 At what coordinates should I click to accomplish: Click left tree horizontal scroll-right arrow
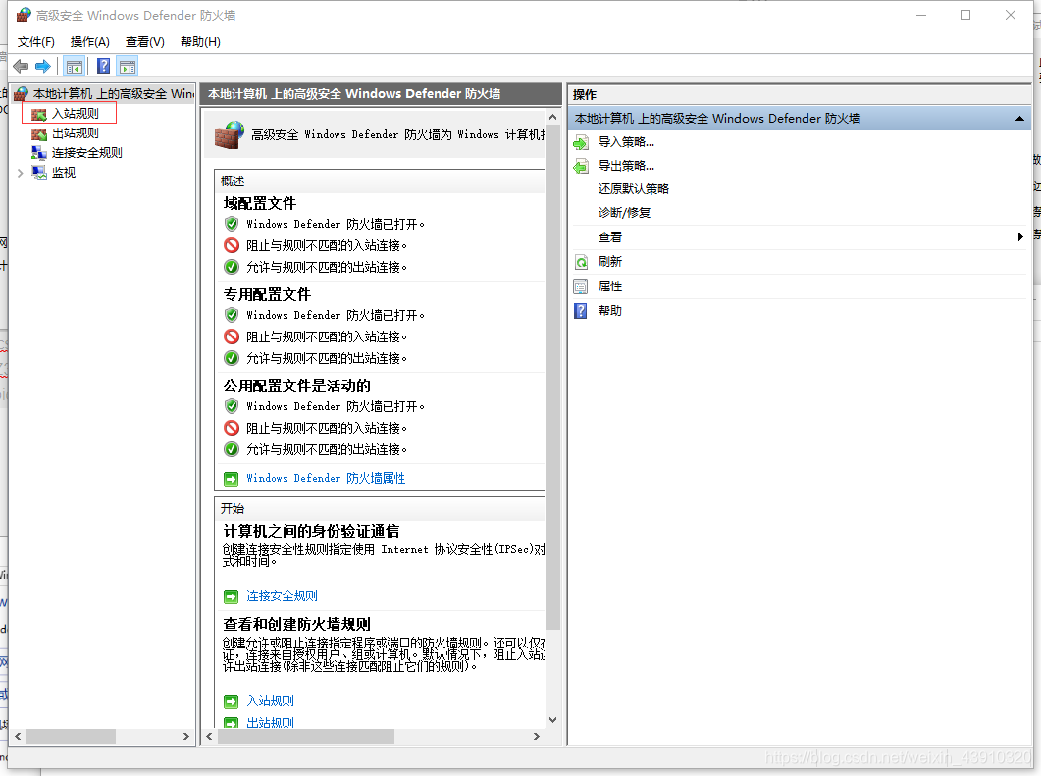[x=185, y=736]
